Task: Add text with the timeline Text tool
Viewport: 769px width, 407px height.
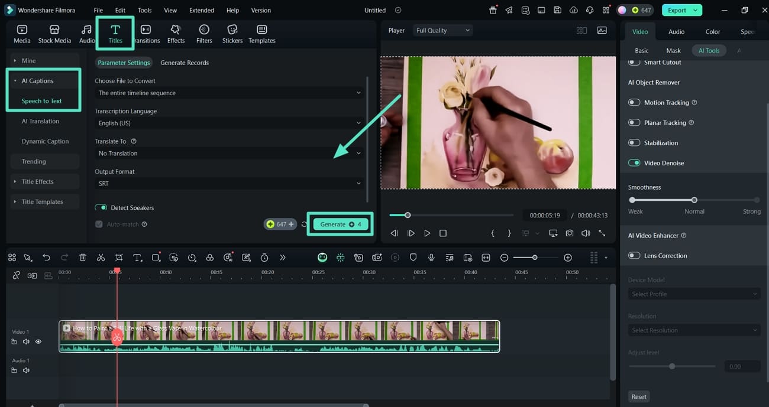Action: [137, 258]
